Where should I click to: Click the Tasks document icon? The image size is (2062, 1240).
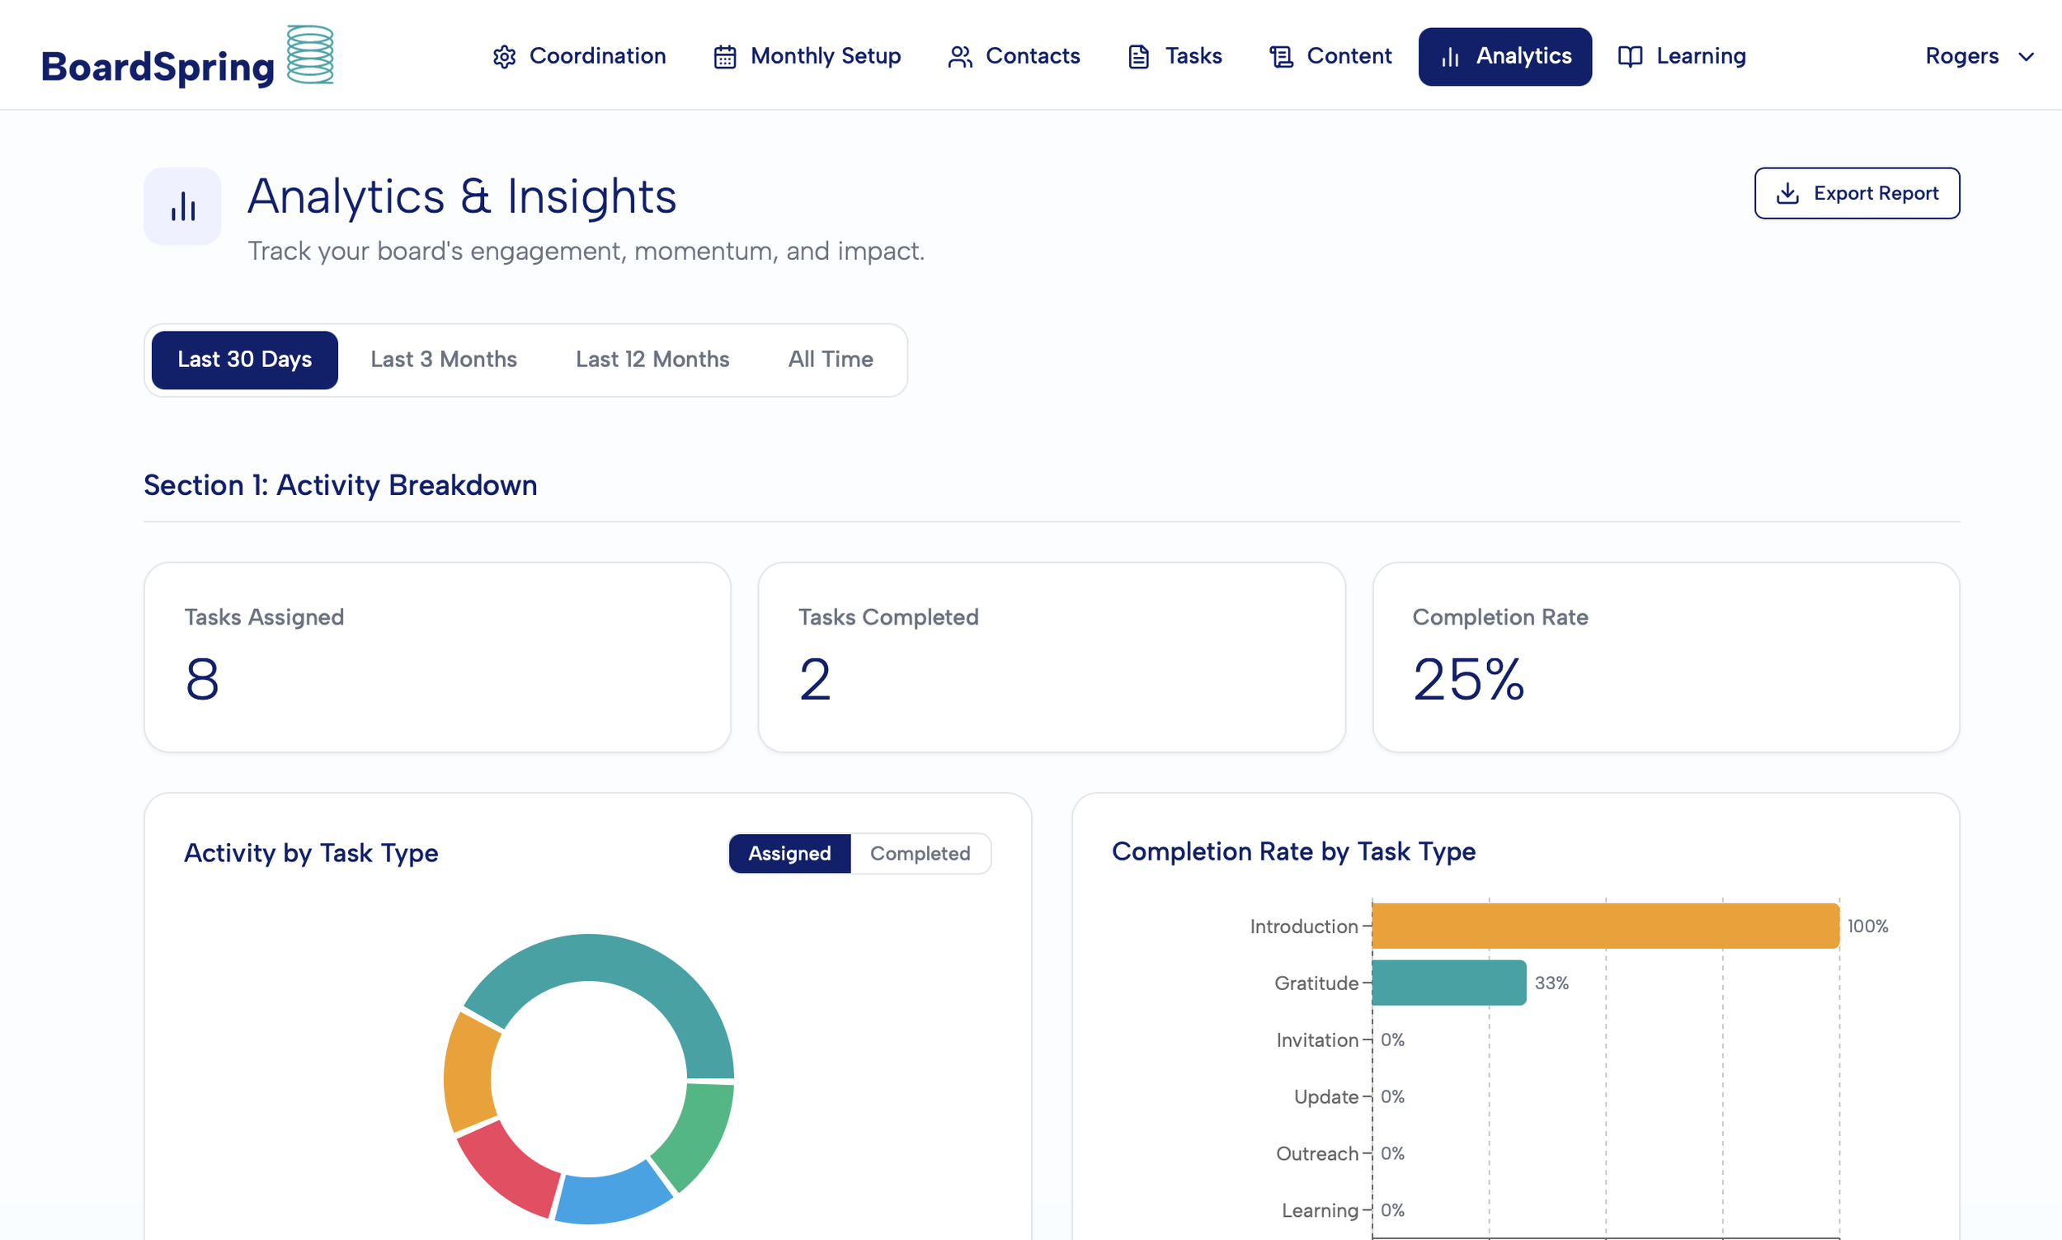pyautogui.click(x=1138, y=57)
